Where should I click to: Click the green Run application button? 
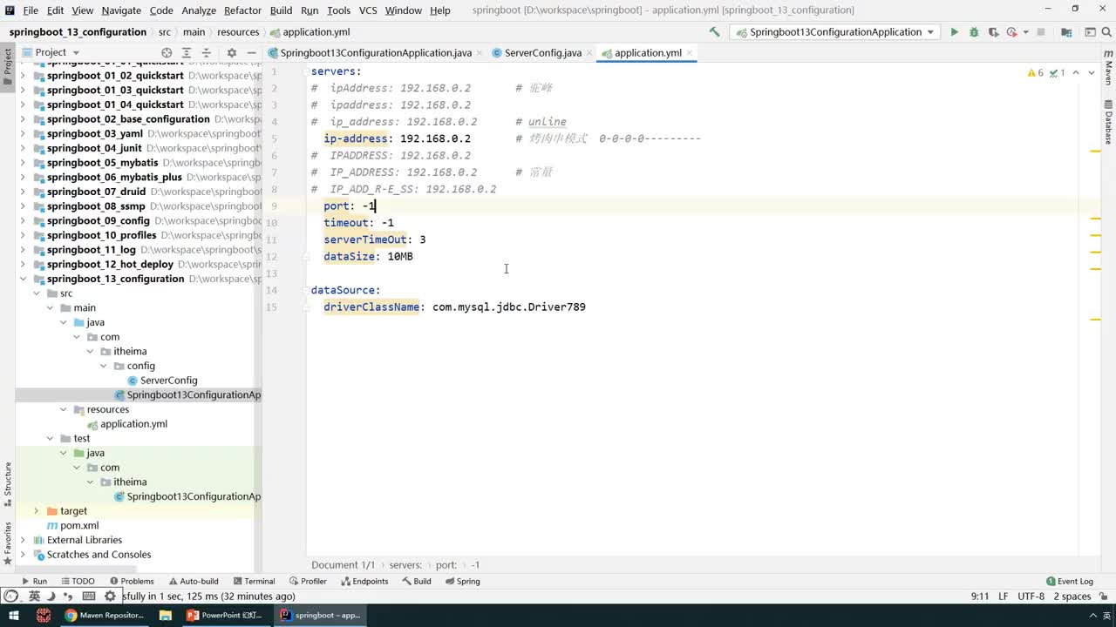954,32
